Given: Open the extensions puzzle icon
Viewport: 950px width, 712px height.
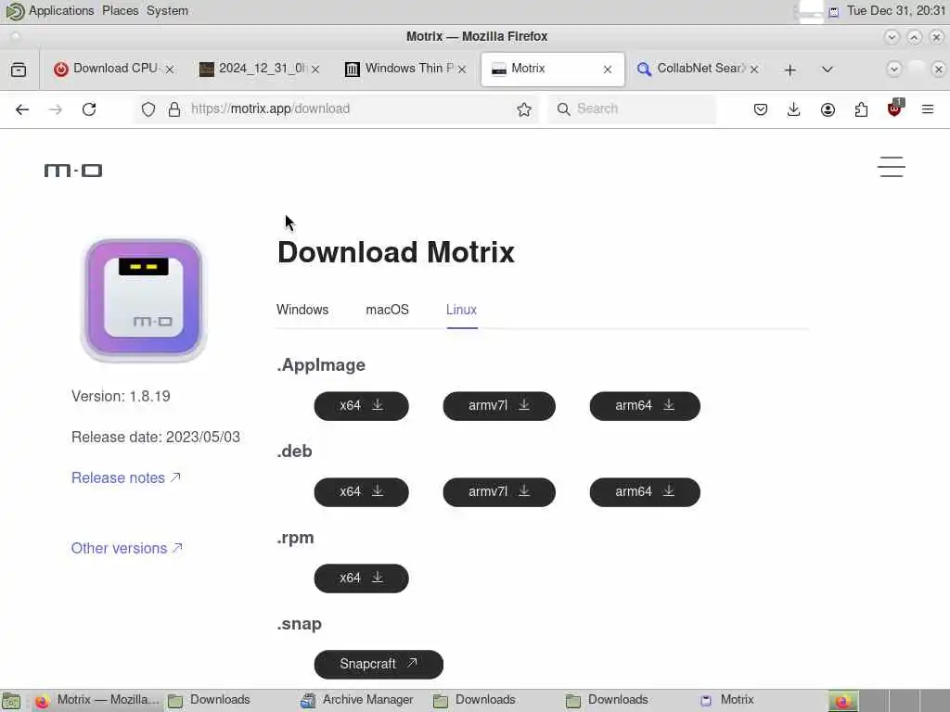Looking at the screenshot, I should [x=861, y=109].
